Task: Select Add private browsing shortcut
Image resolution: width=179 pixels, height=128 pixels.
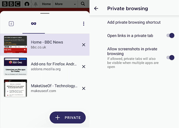Action: click(x=134, y=22)
